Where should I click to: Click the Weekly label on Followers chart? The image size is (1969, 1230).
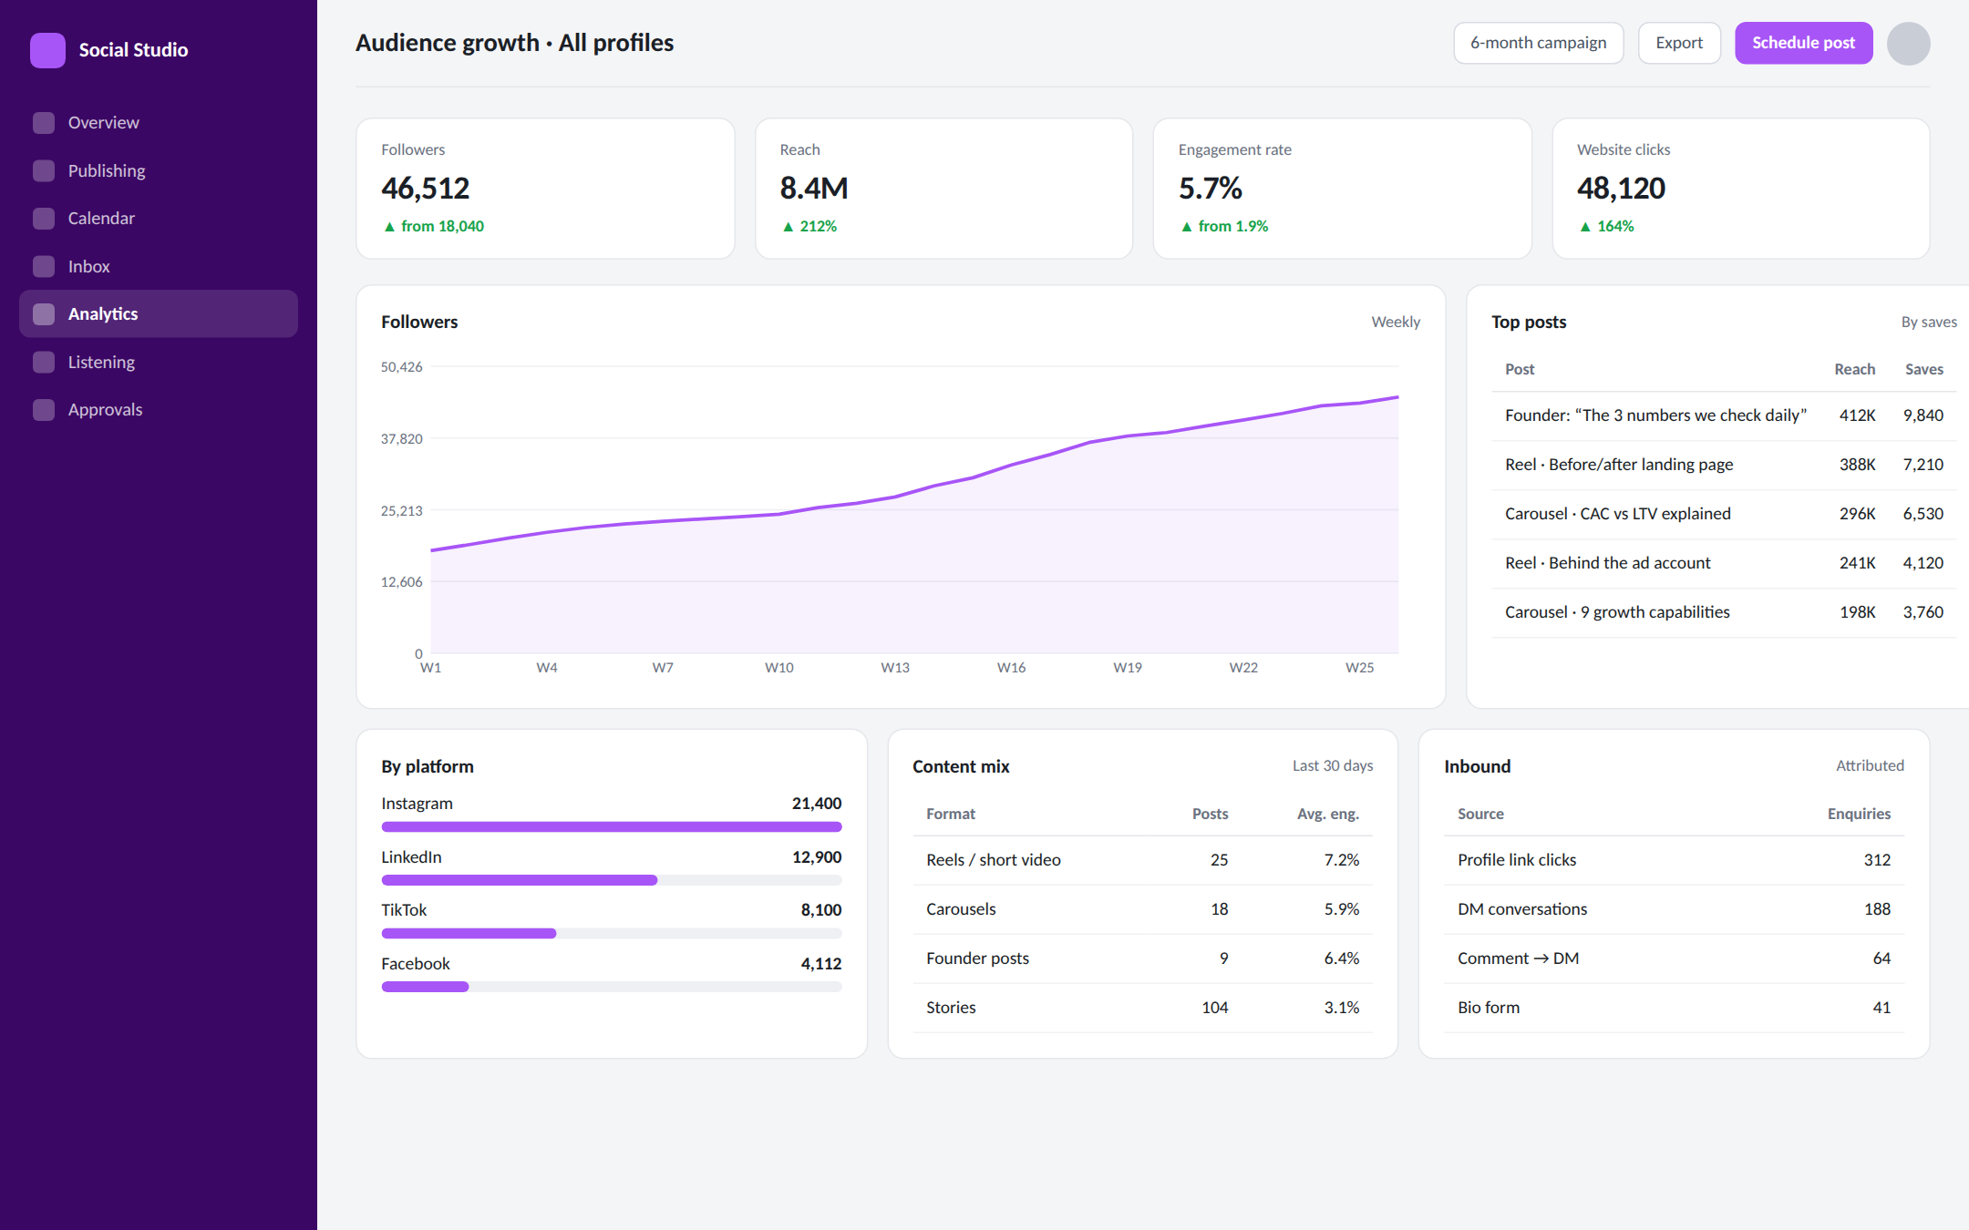(1396, 322)
